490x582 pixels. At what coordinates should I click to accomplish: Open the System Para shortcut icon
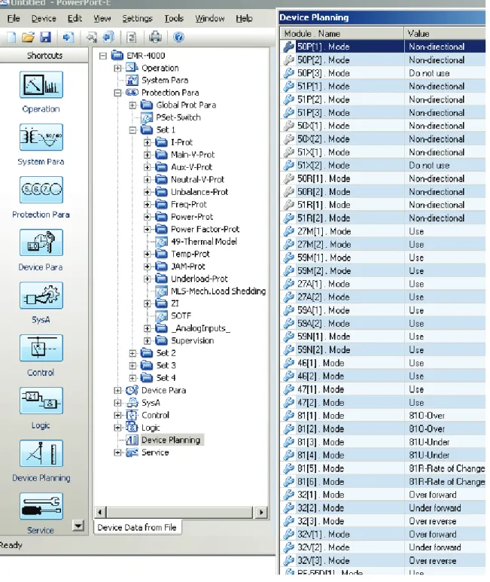[x=41, y=137]
